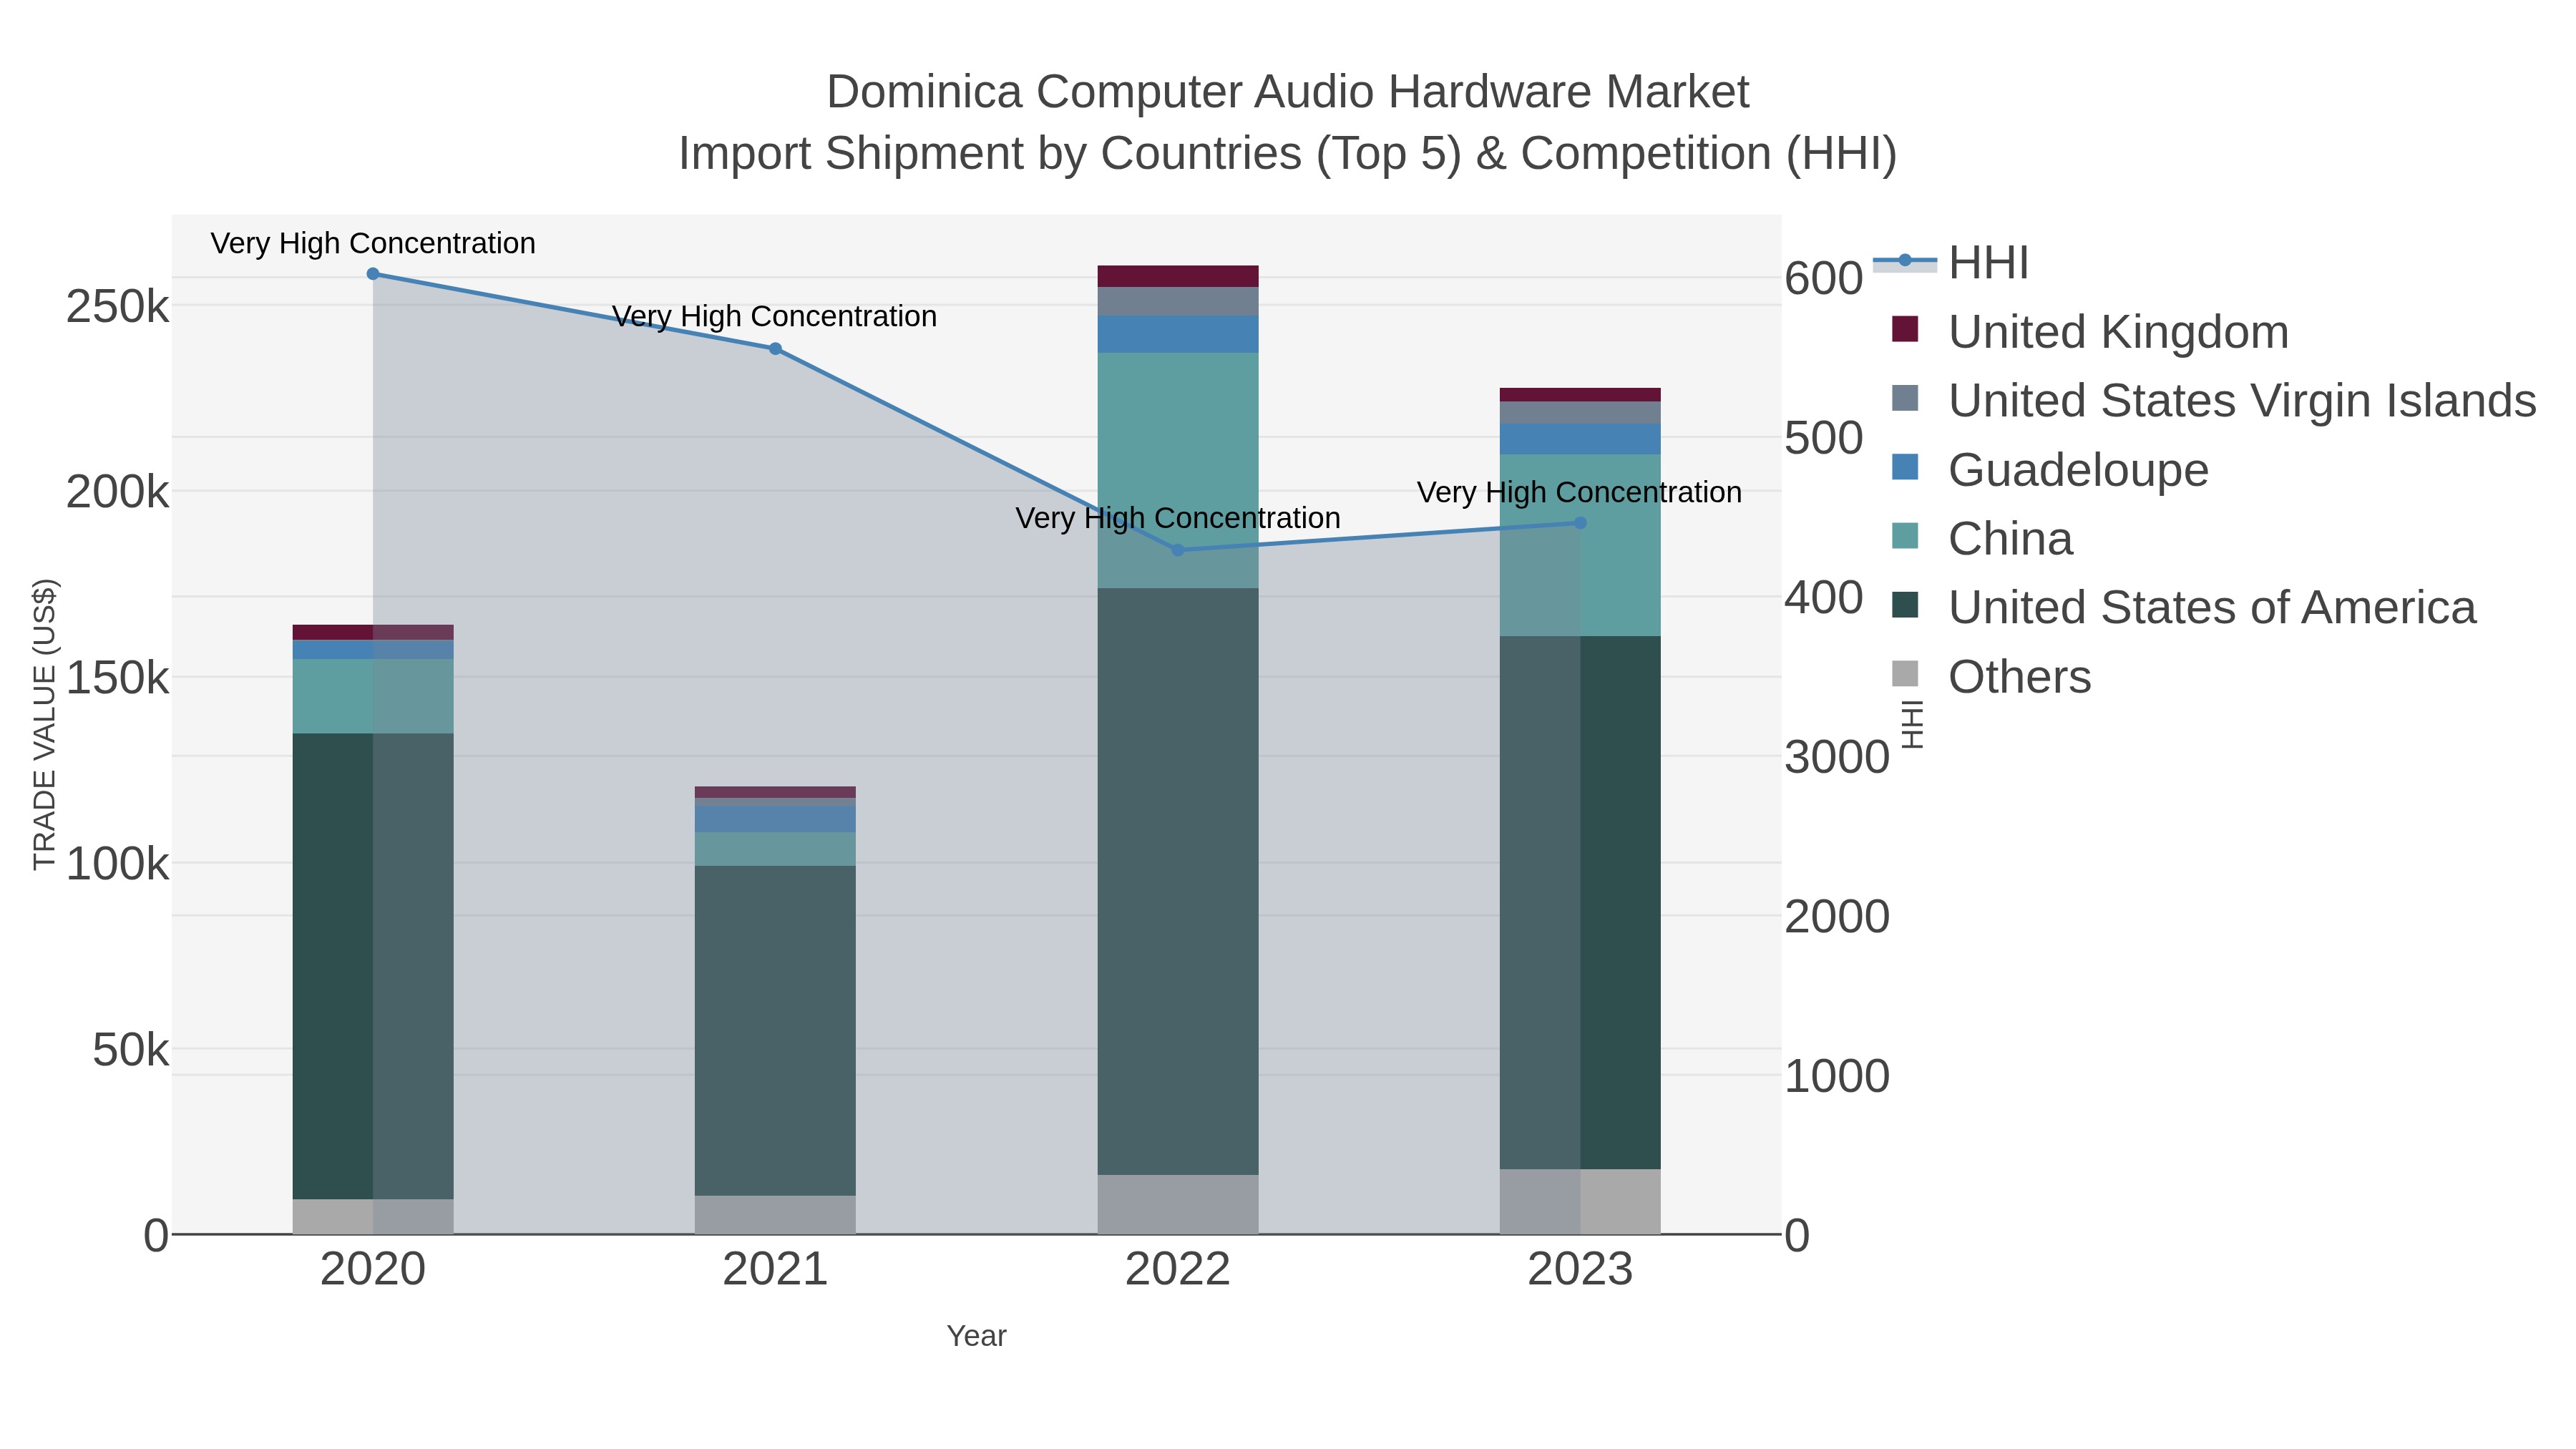This screenshot has height=1449, width=2576.
Task: Click the chart title text
Action: point(1288,122)
